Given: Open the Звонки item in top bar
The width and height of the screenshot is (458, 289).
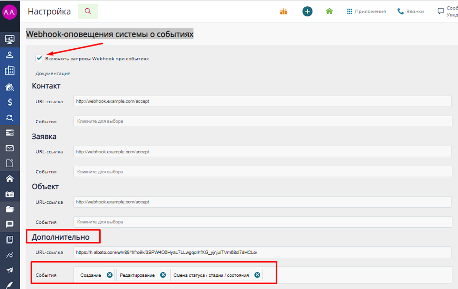Looking at the screenshot, I should pos(411,12).
